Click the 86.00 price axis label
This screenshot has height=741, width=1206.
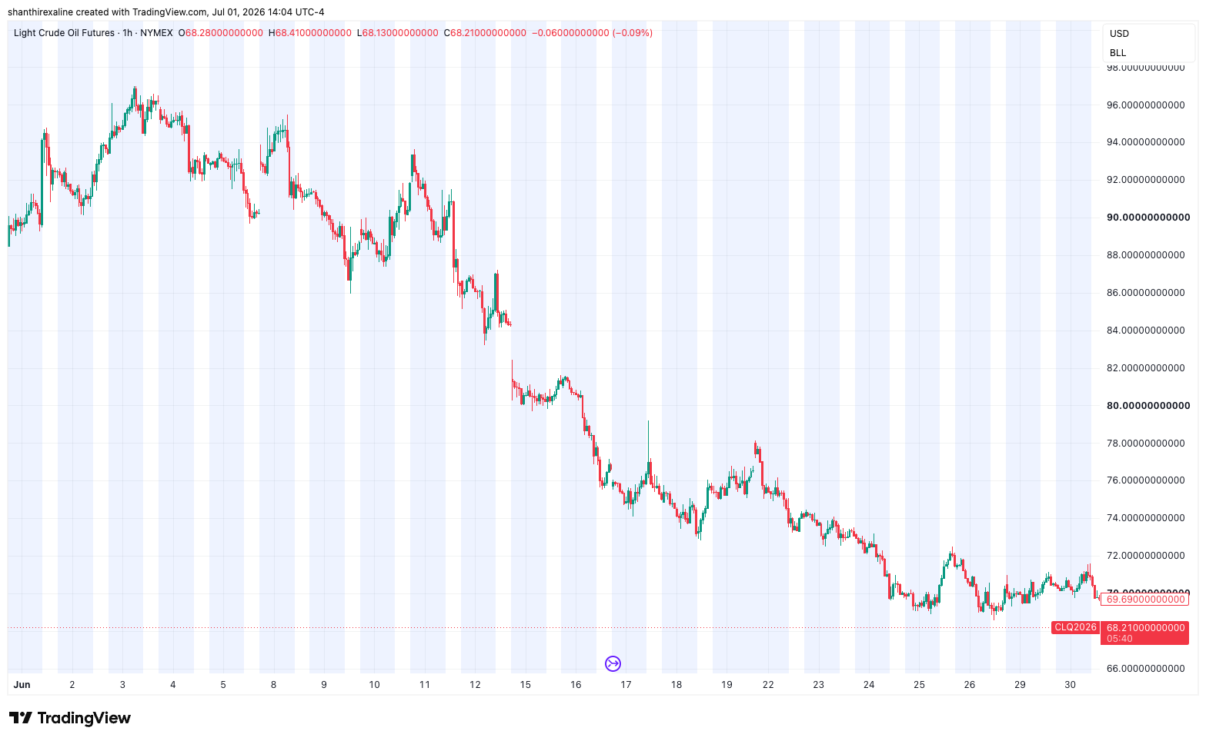pos(1145,293)
